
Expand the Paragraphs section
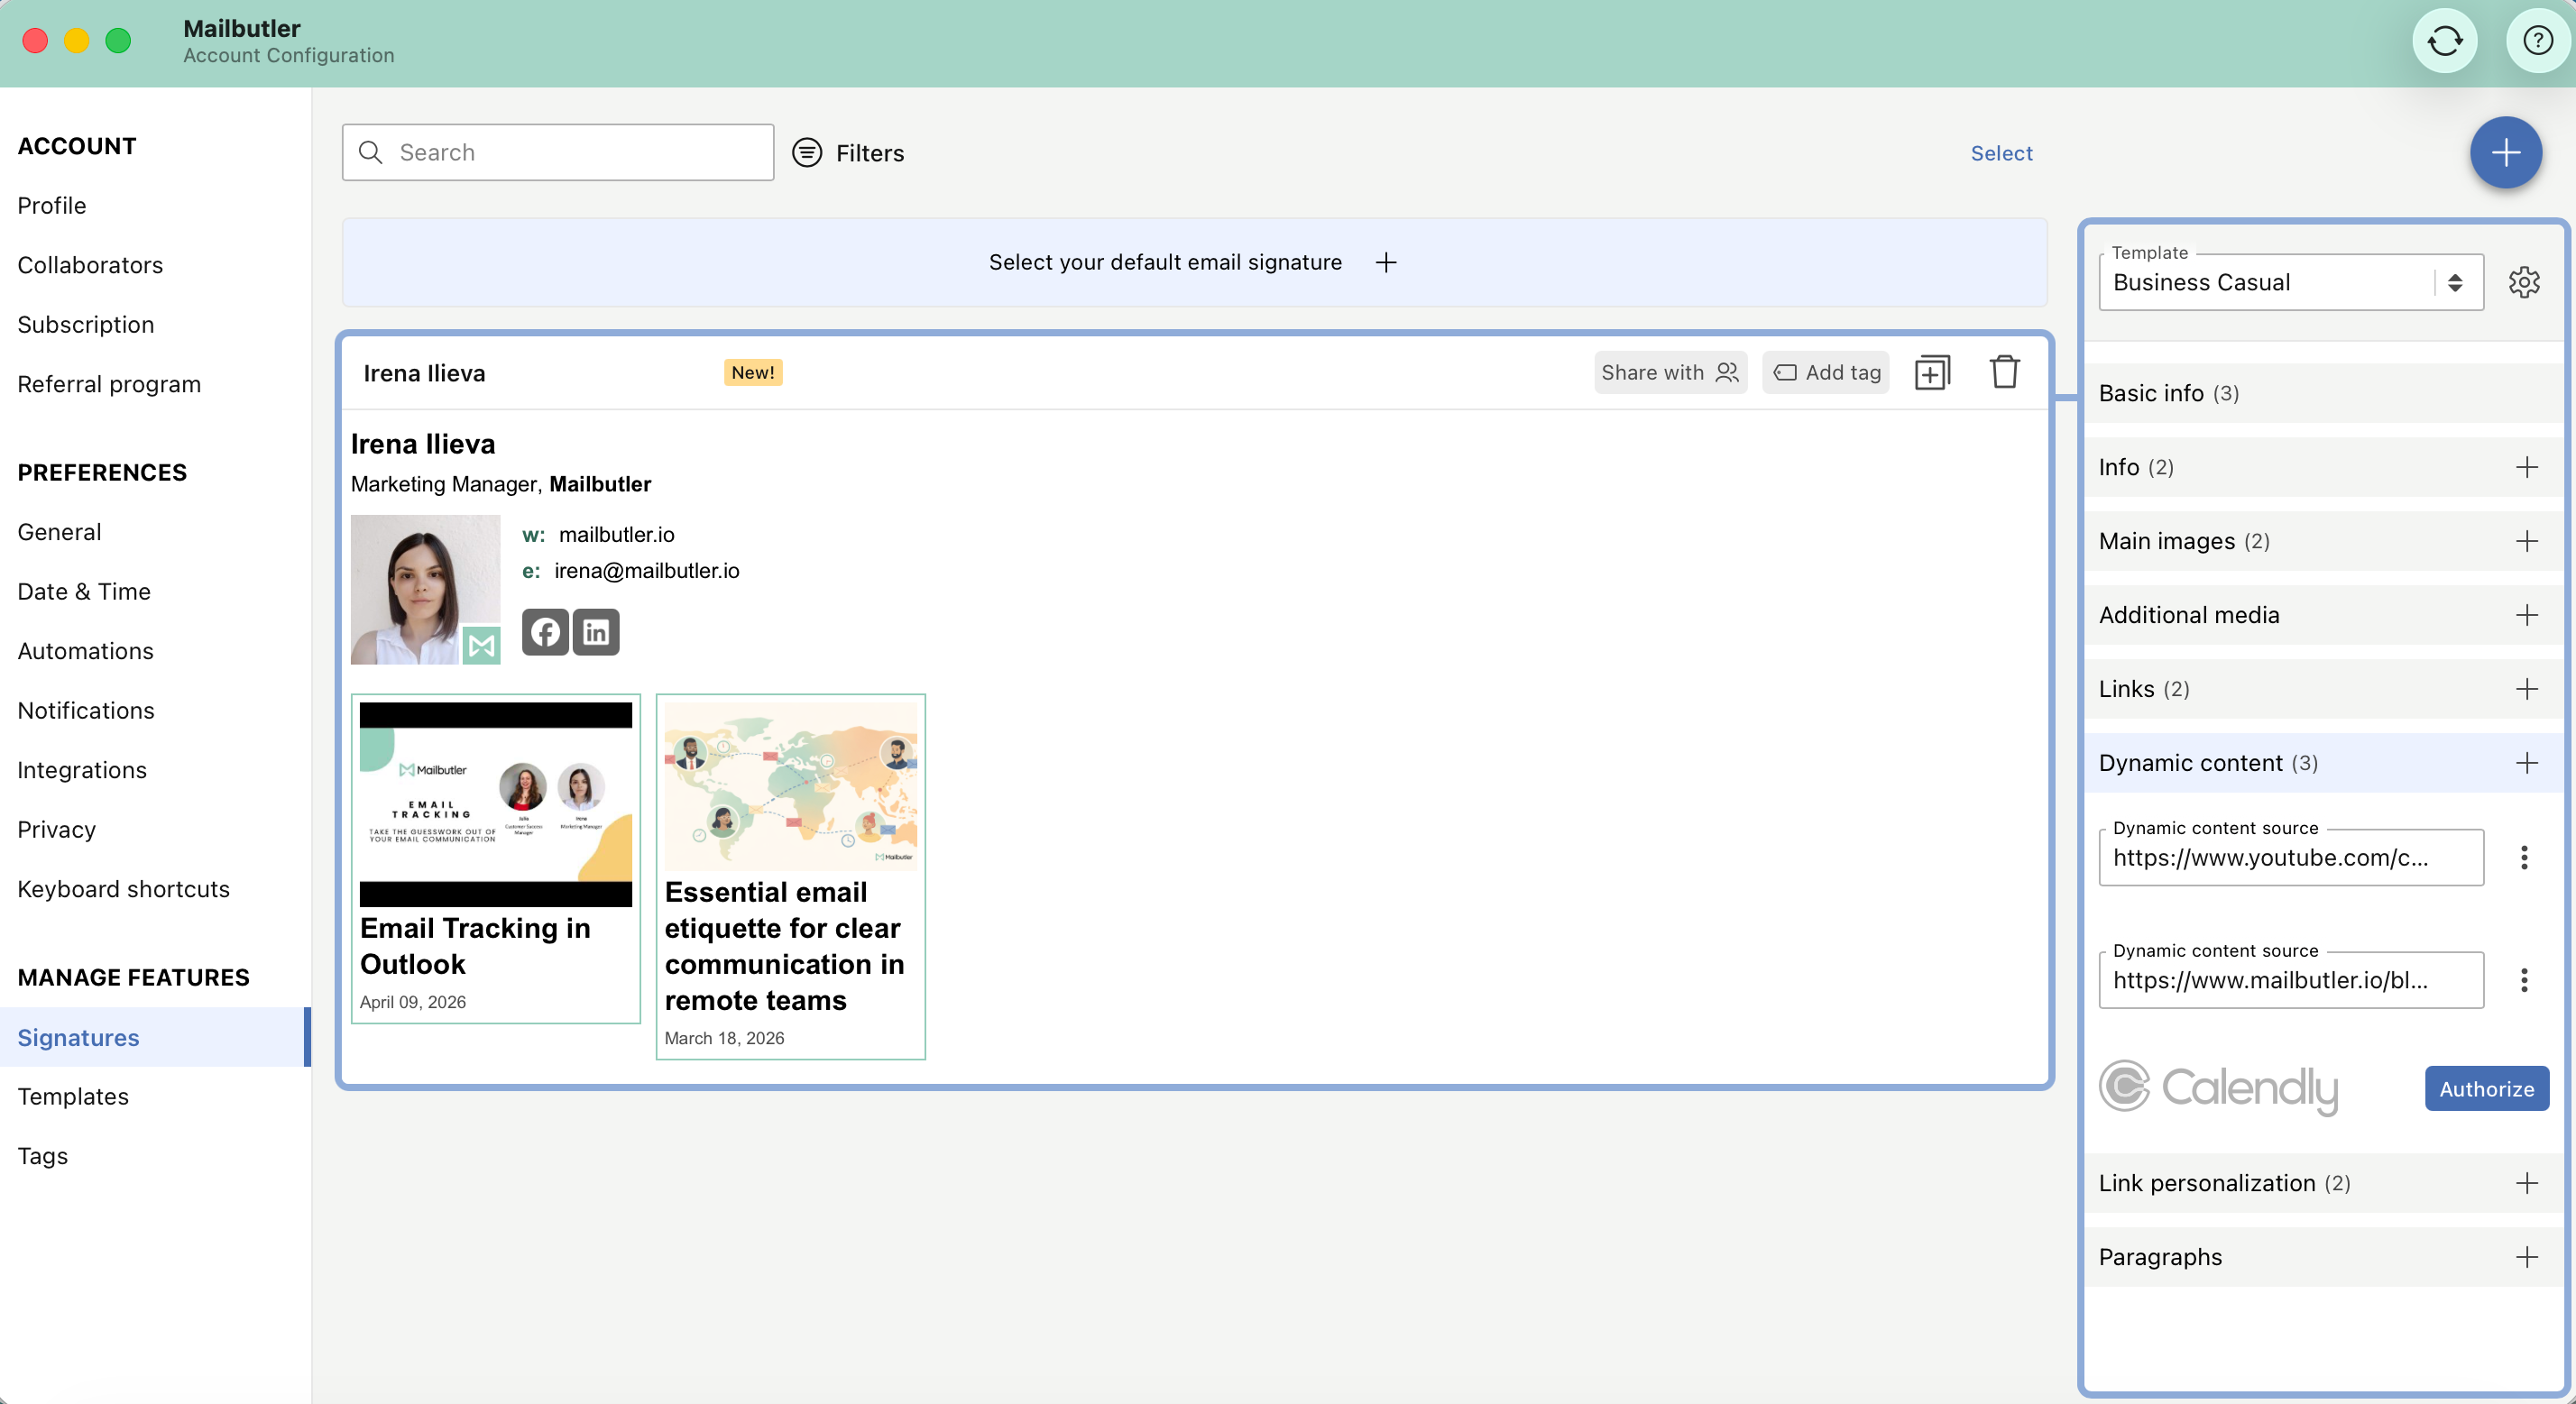point(2323,1257)
